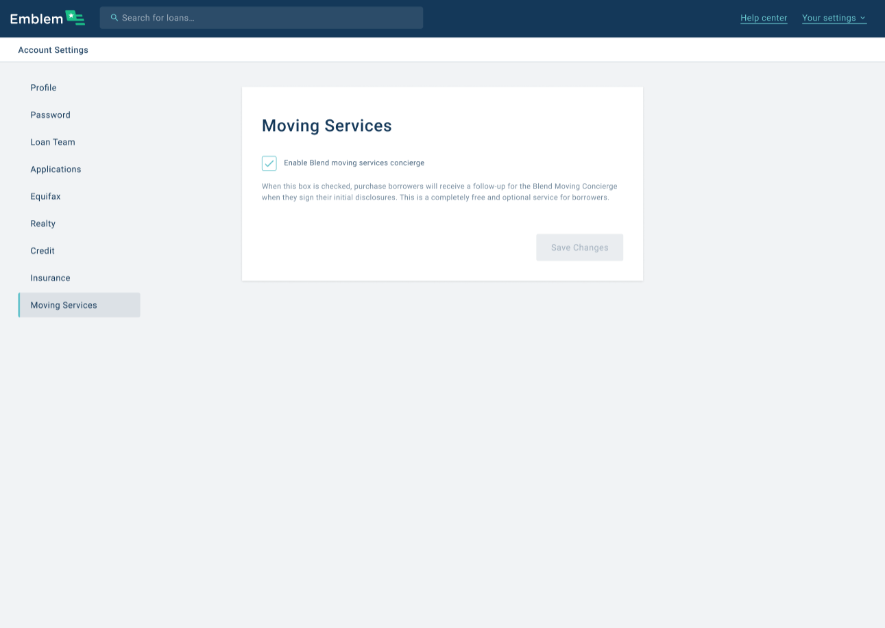Expand the Your settings dropdown
Image resolution: width=885 pixels, height=628 pixels.
[x=834, y=18]
